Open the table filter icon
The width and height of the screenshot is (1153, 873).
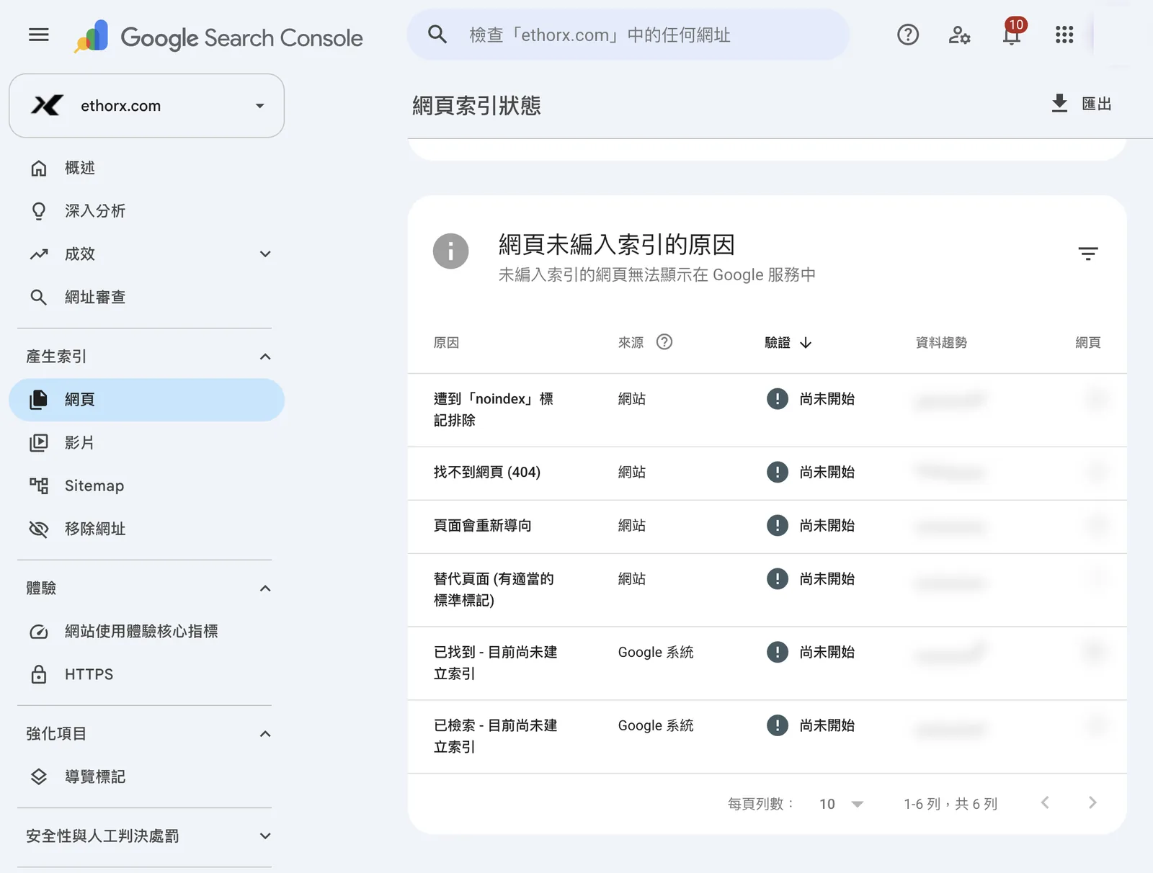pos(1088,254)
